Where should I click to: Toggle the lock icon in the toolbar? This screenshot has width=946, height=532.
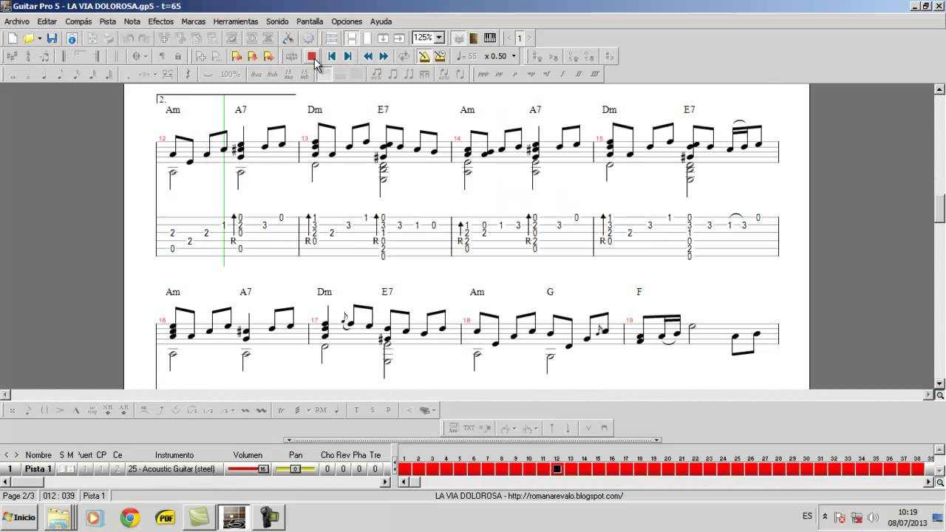pos(178,56)
